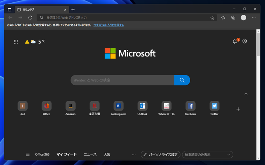This screenshot has height=165, width=265.
Task: Add this page to favorites star
Action: (x=212, y=18)
